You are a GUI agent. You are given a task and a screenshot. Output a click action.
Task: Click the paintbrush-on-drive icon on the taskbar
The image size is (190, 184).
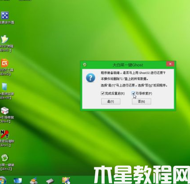34,181
